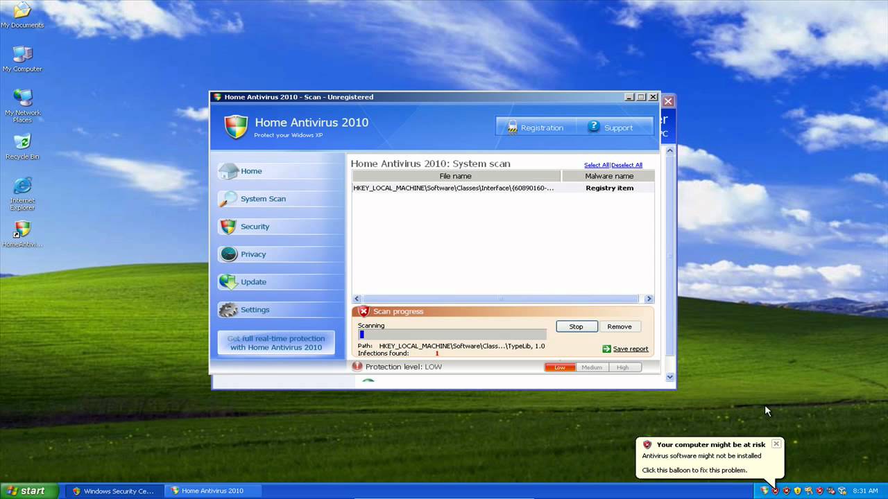Screen dimensions: 888x499
Task: Click the balloon text to fix this problem
Action: [x=694, y=470]
